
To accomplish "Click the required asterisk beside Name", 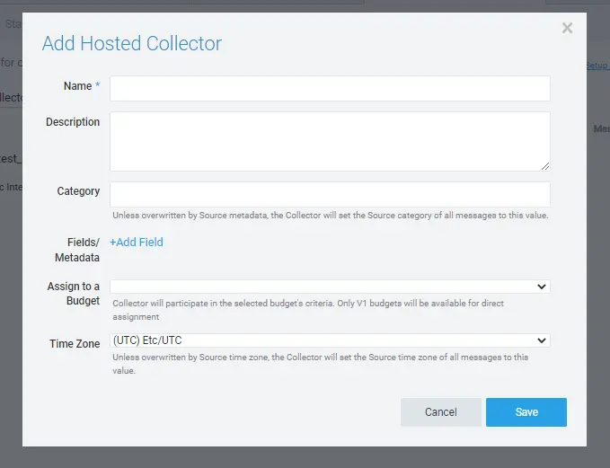I will (98, 86).
